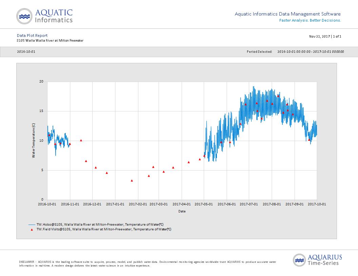Click the field visit marker above 6 °C in mid-April
Image resolution: width=358 pixels, height=276 pixels.
(189, 162)
